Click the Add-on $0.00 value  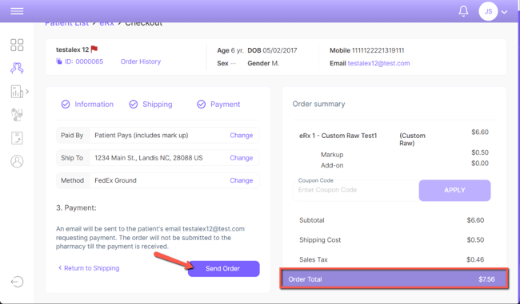pos(480,163)
